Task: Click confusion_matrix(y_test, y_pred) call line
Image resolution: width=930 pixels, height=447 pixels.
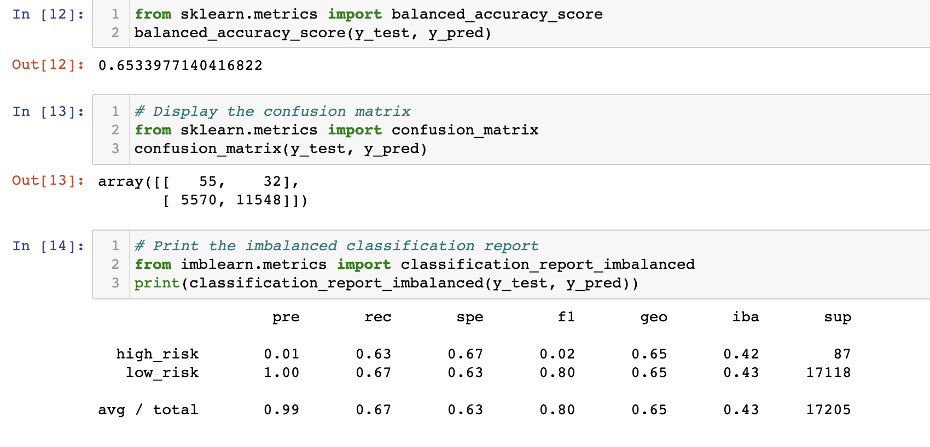Action: coord(281,149)
